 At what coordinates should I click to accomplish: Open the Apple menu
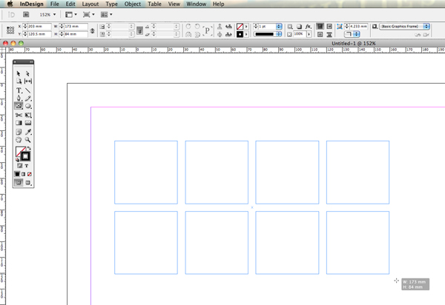click(10, 4)
